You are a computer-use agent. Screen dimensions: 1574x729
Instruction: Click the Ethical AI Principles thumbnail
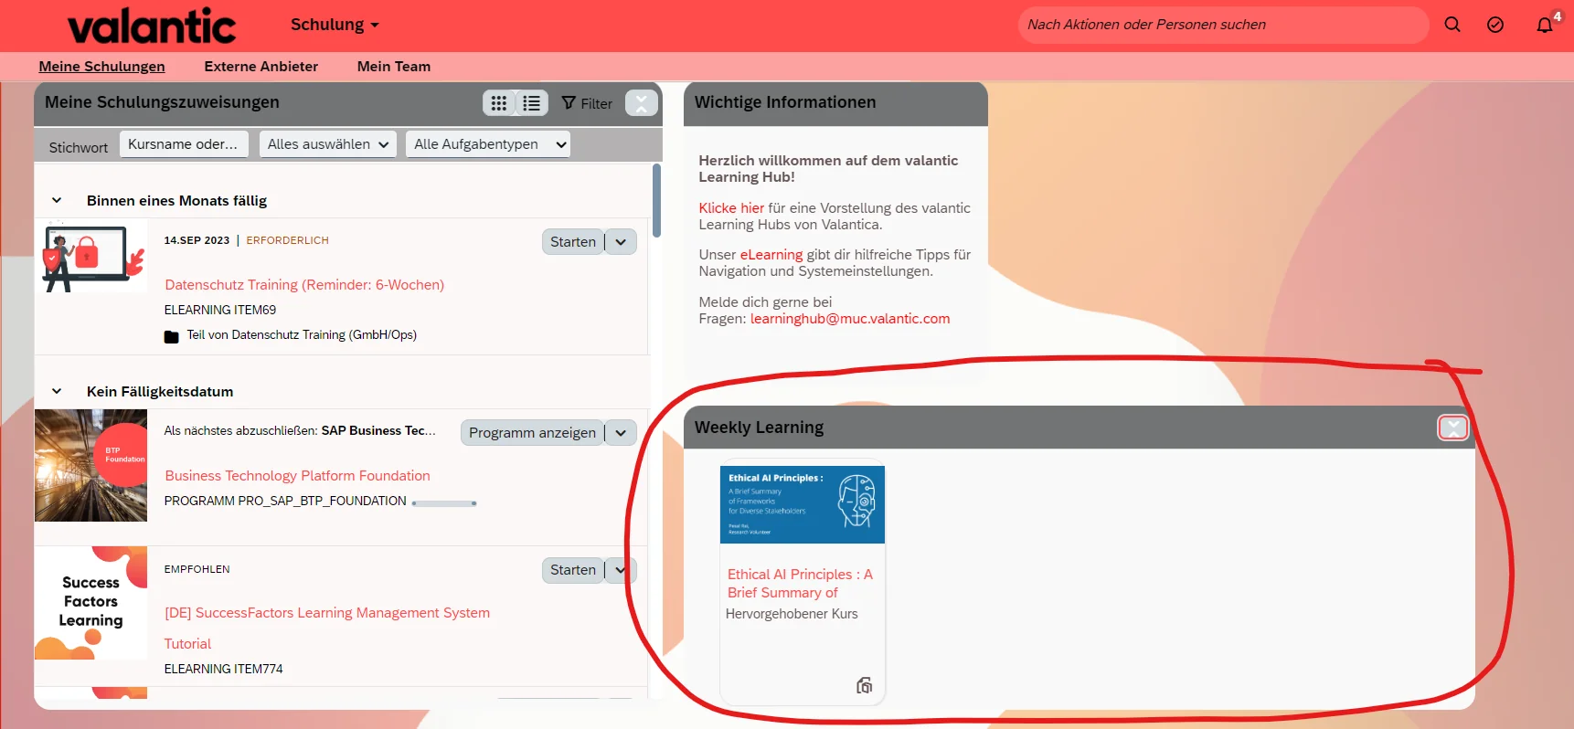(x=803, y=504)
